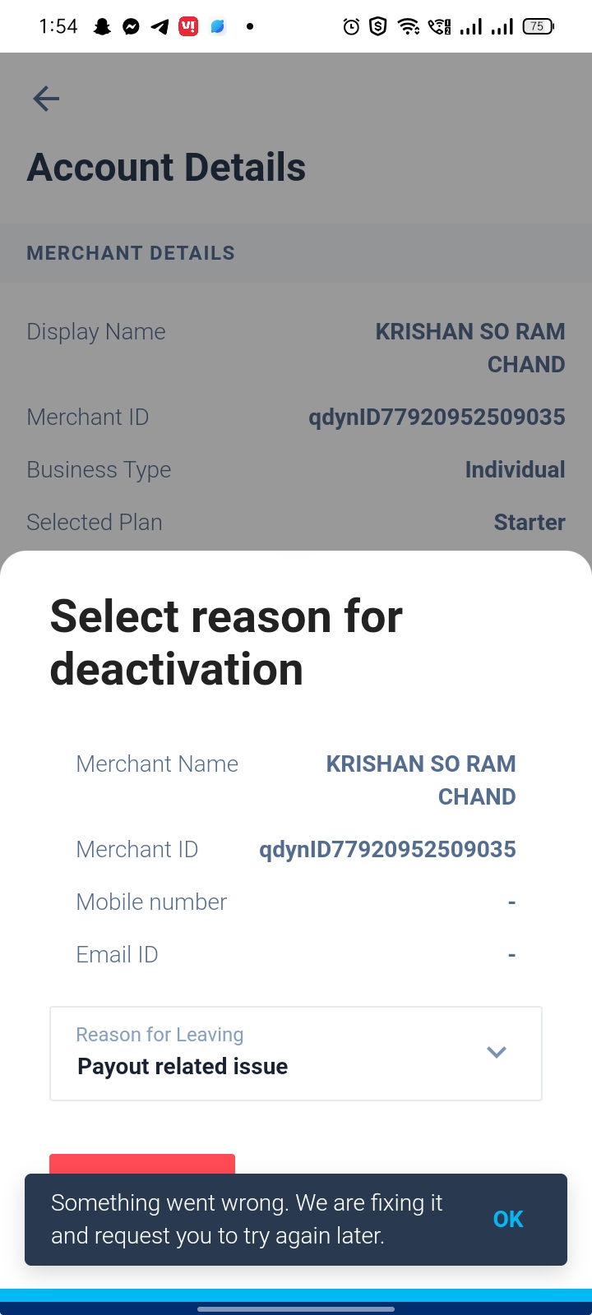The image size is (592, 1315).
Task: Tap the Merchant ID value in the deactivation sheet
Action: click(x=387, y=849)
